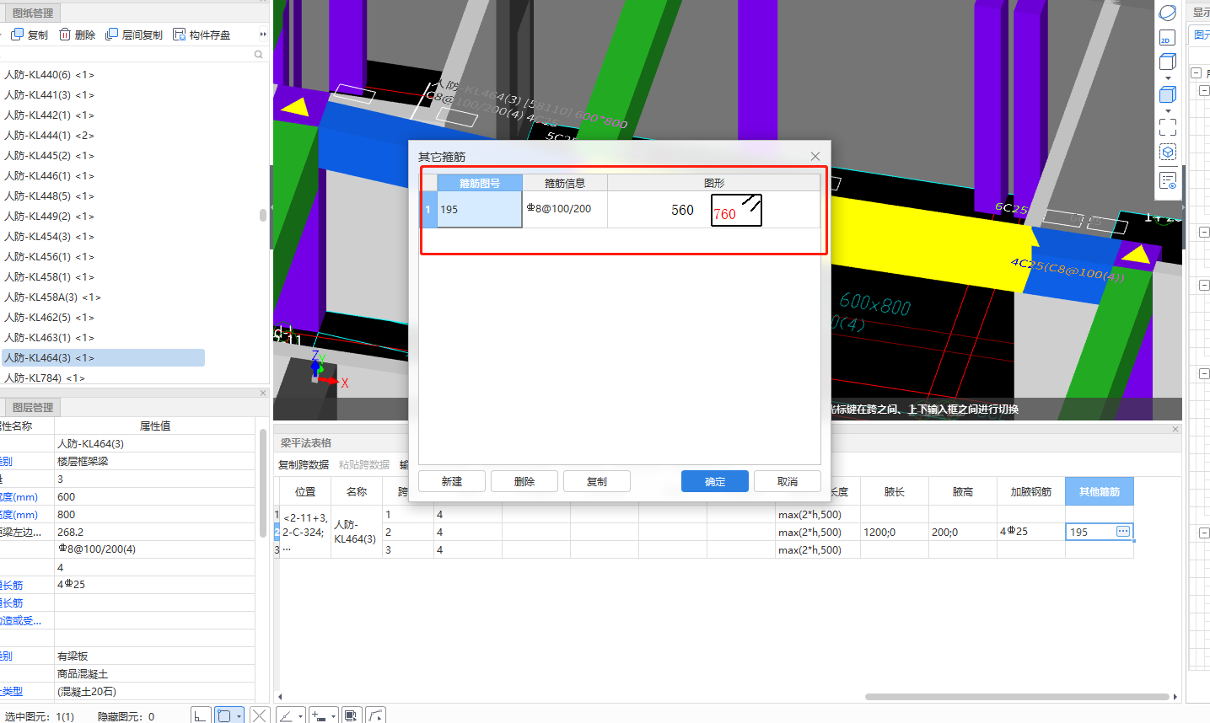
Task: Click the stirrup shape graphic with 760
Action: click(736, 211)
